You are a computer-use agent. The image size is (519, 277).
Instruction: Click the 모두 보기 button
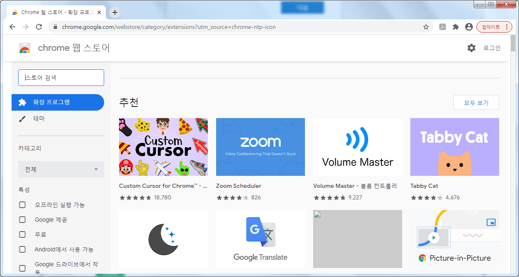coord(476,102)
